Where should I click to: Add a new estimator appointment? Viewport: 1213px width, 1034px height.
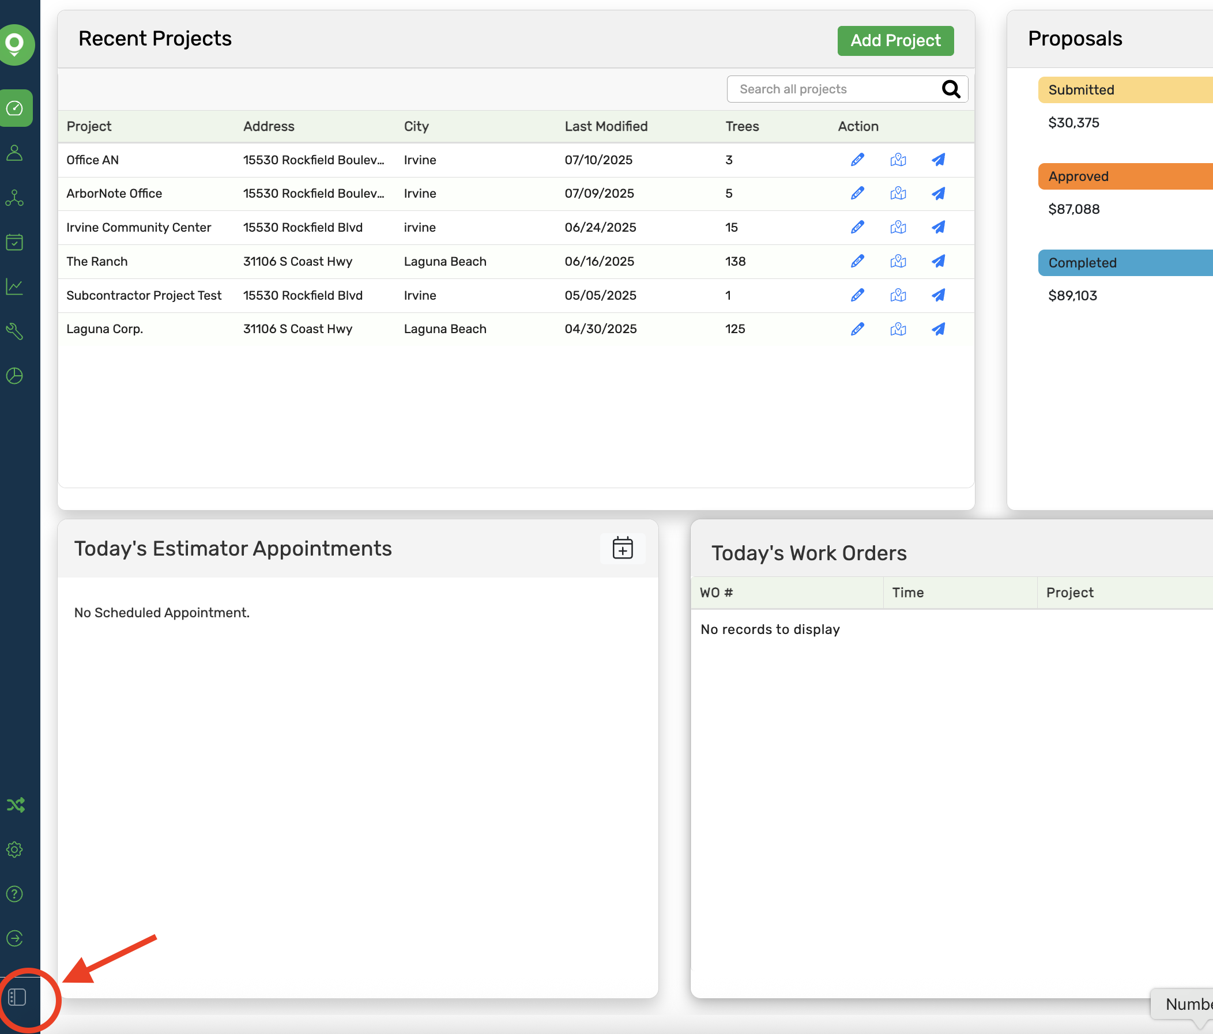[x=622, y=548]
